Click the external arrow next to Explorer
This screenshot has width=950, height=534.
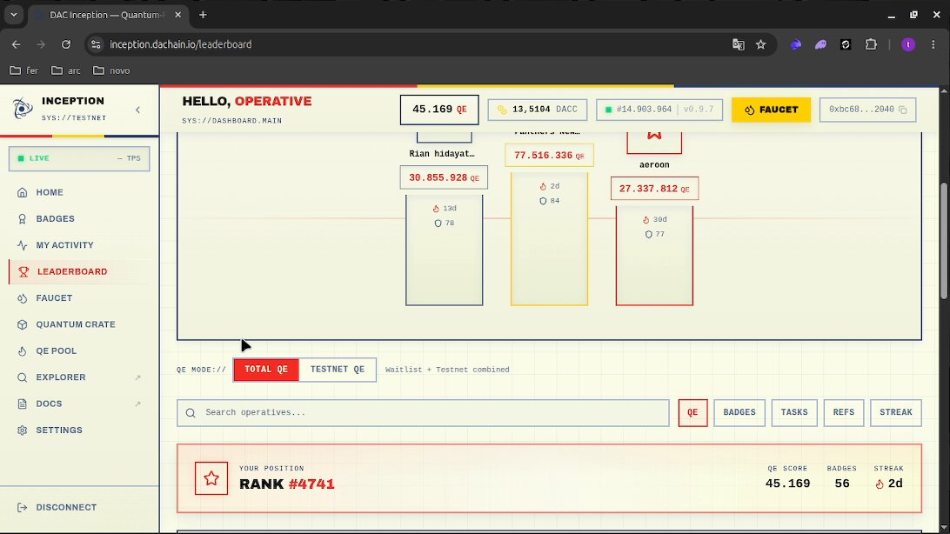tap(138, 377)
